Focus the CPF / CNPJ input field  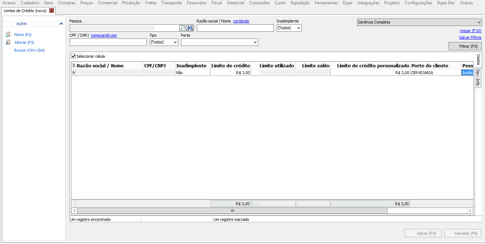point(108,42)
